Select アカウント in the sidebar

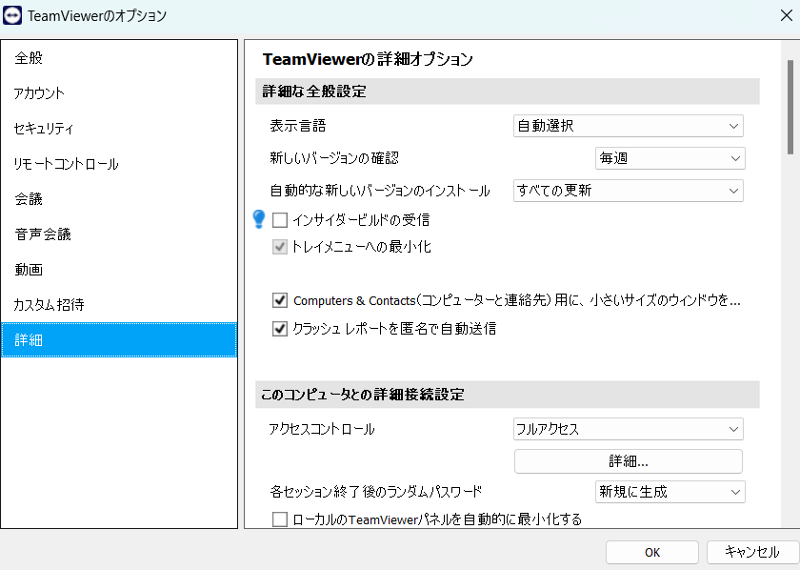point(119,93)
